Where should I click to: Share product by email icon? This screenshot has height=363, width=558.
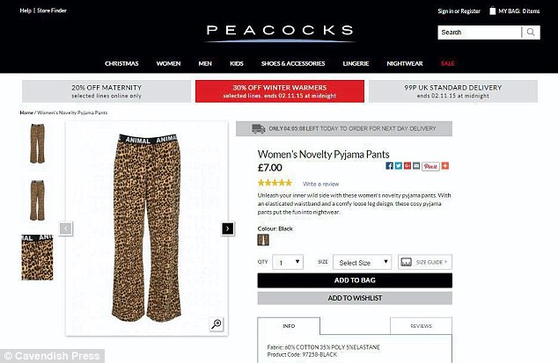click(416, 165)
